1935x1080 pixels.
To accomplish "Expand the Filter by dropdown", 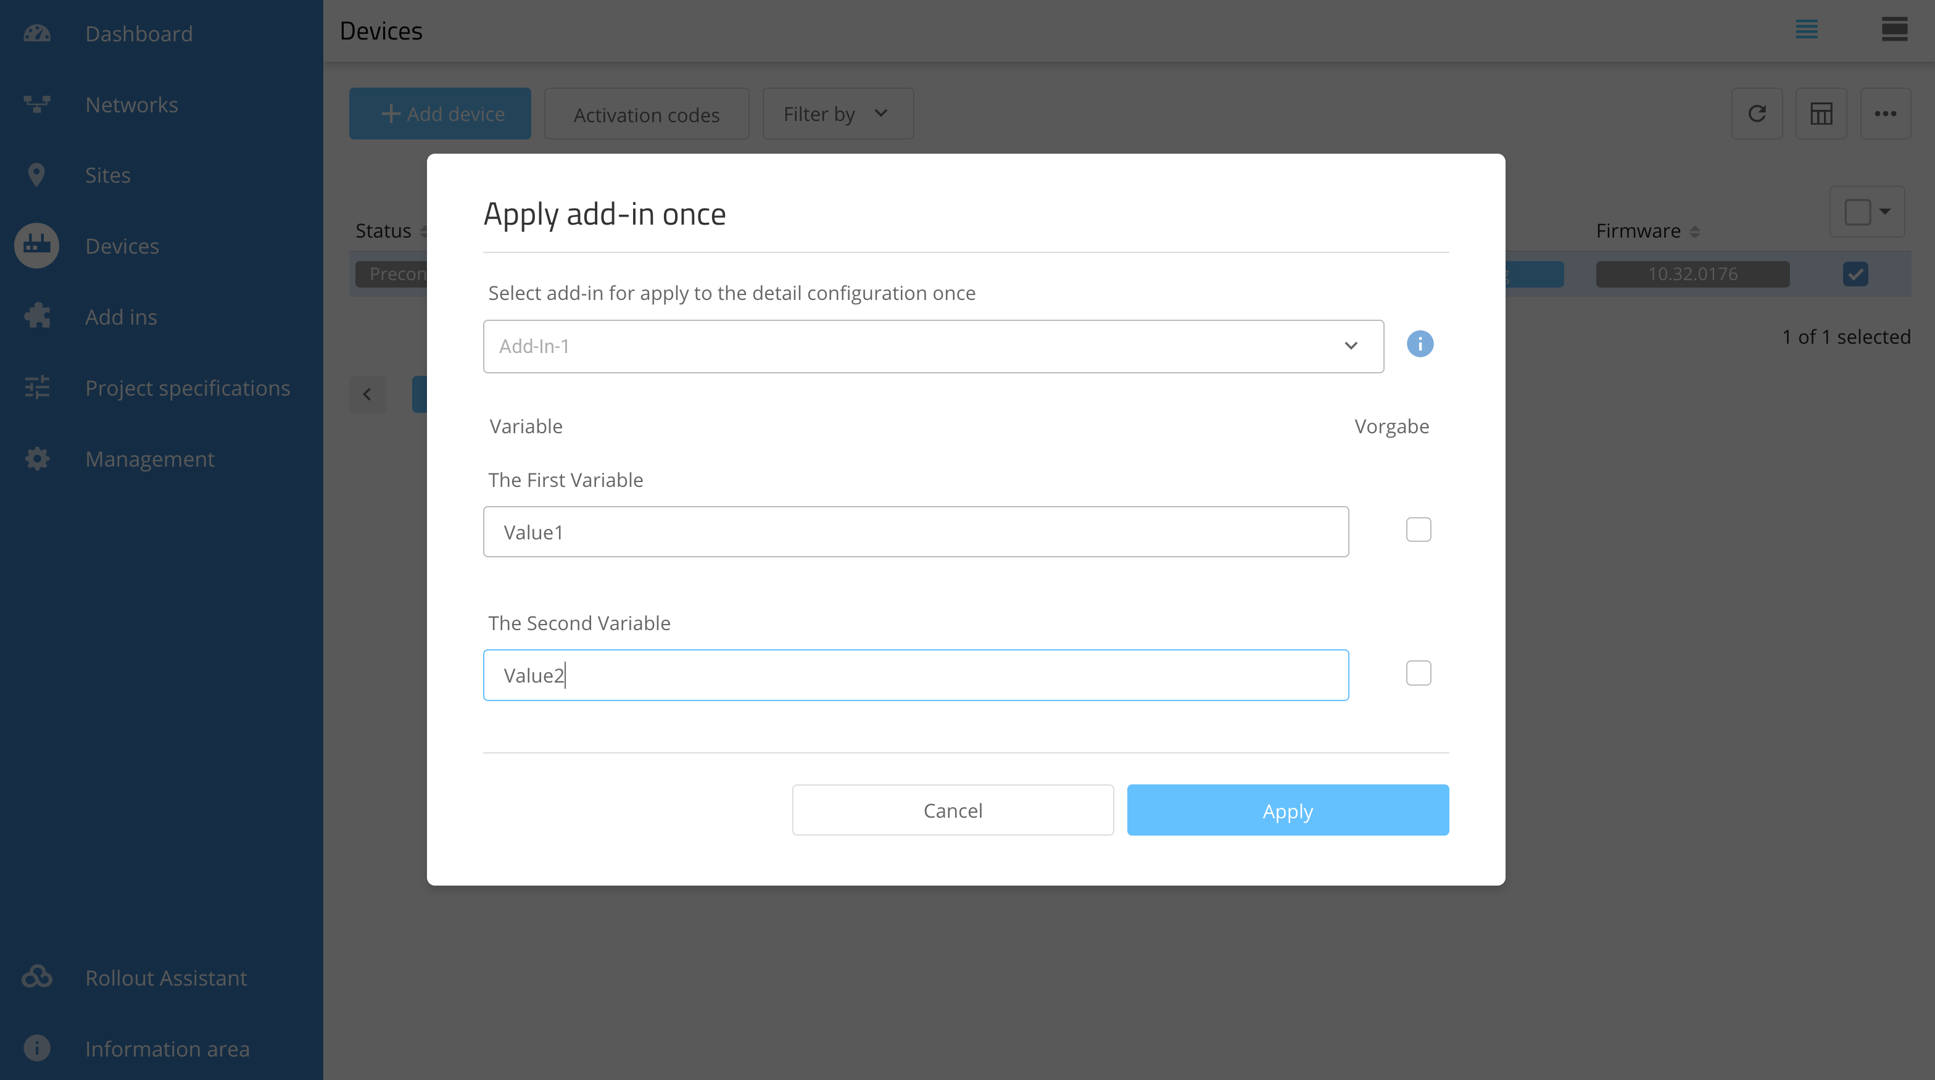I will pos(837,114).
